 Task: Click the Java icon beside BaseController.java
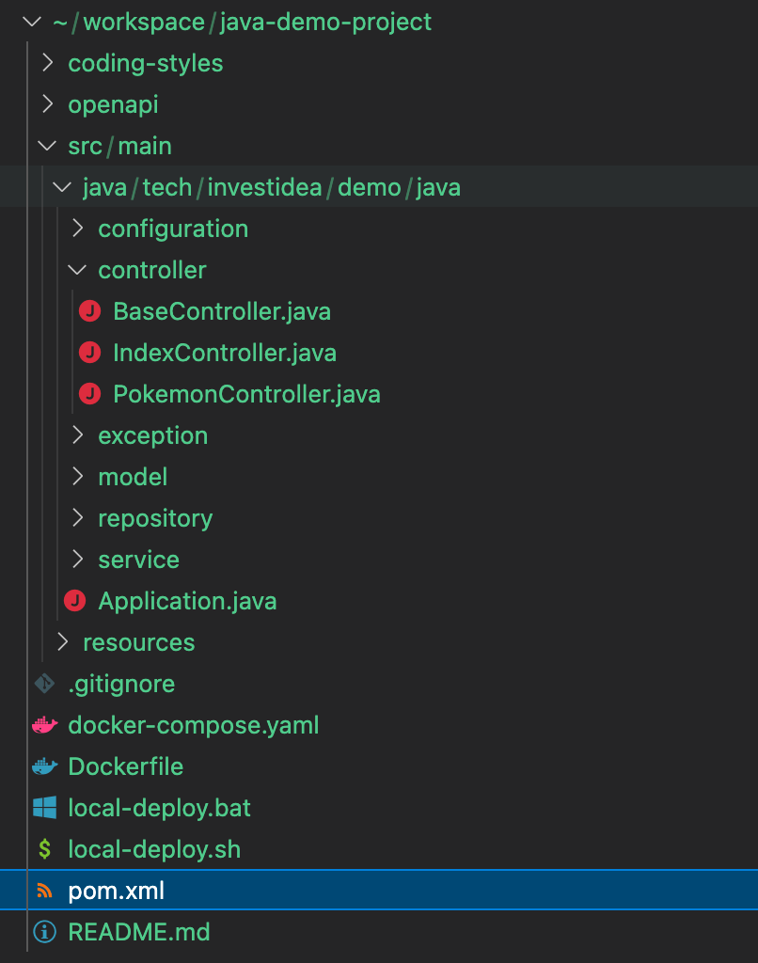coord(89,311)
